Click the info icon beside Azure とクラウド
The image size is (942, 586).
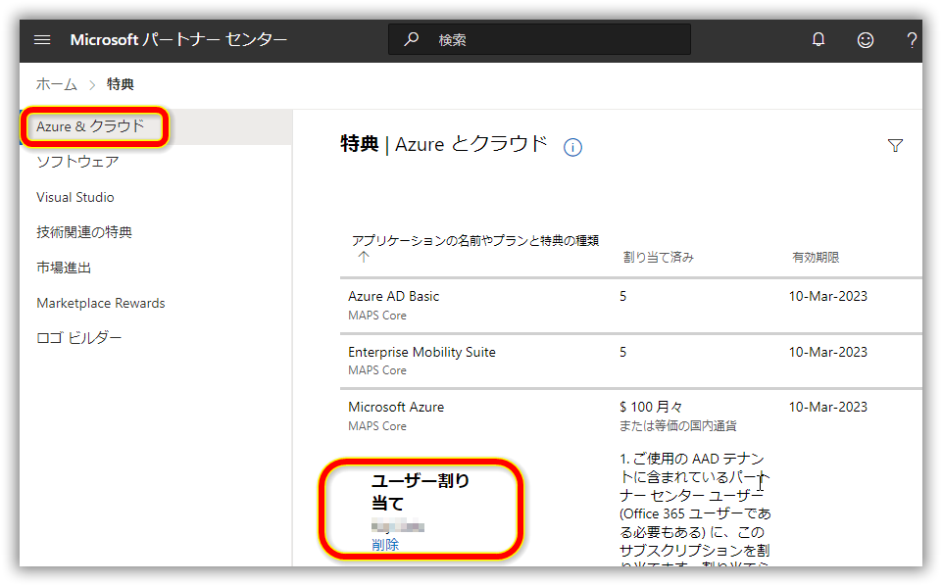(572, 147)
